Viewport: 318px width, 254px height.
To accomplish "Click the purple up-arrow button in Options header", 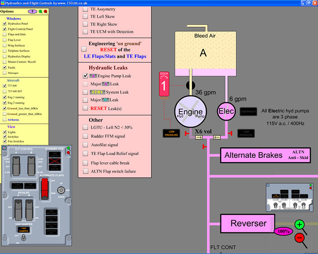I will pyautogui.click(x=32, y=11).
